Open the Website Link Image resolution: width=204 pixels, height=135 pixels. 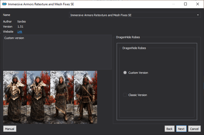tap(20, 32)
